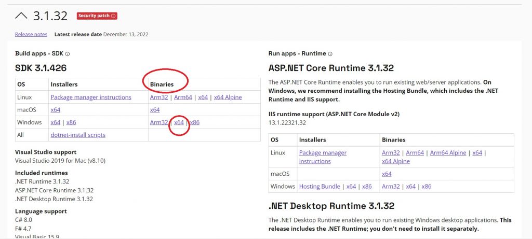532x239 pixels.
Task: Select the .NET Desktop Runtime 3.1.32 included runtime line
Action: tap(54, 199)
